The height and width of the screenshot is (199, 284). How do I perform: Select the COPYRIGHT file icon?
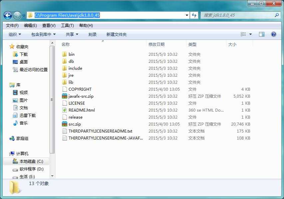tap(65, 89)
